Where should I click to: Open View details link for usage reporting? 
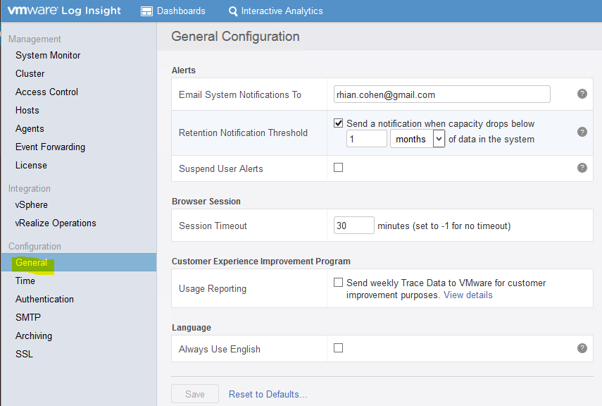tap(468, 295)
